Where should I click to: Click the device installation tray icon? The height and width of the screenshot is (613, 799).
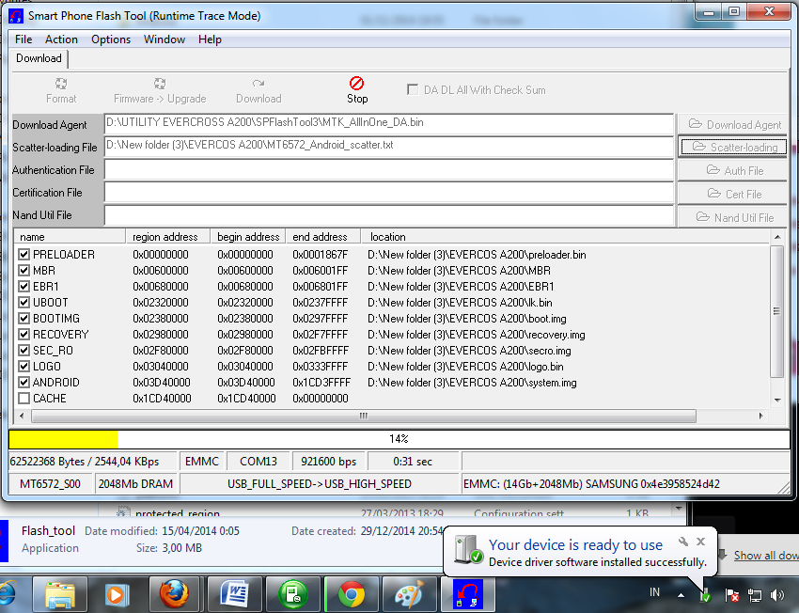705,595
